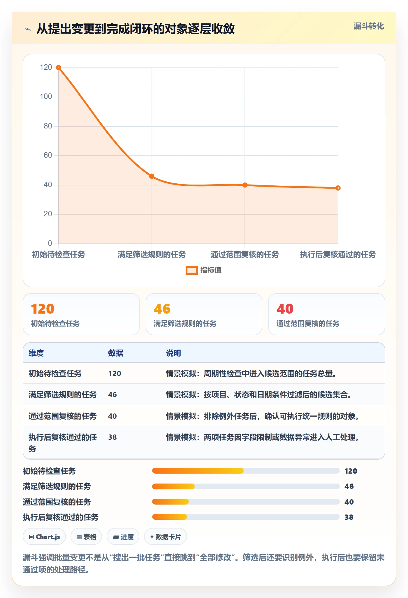
Task: Click the 初始待检查任务 progress bar
Action: [246, 471]
